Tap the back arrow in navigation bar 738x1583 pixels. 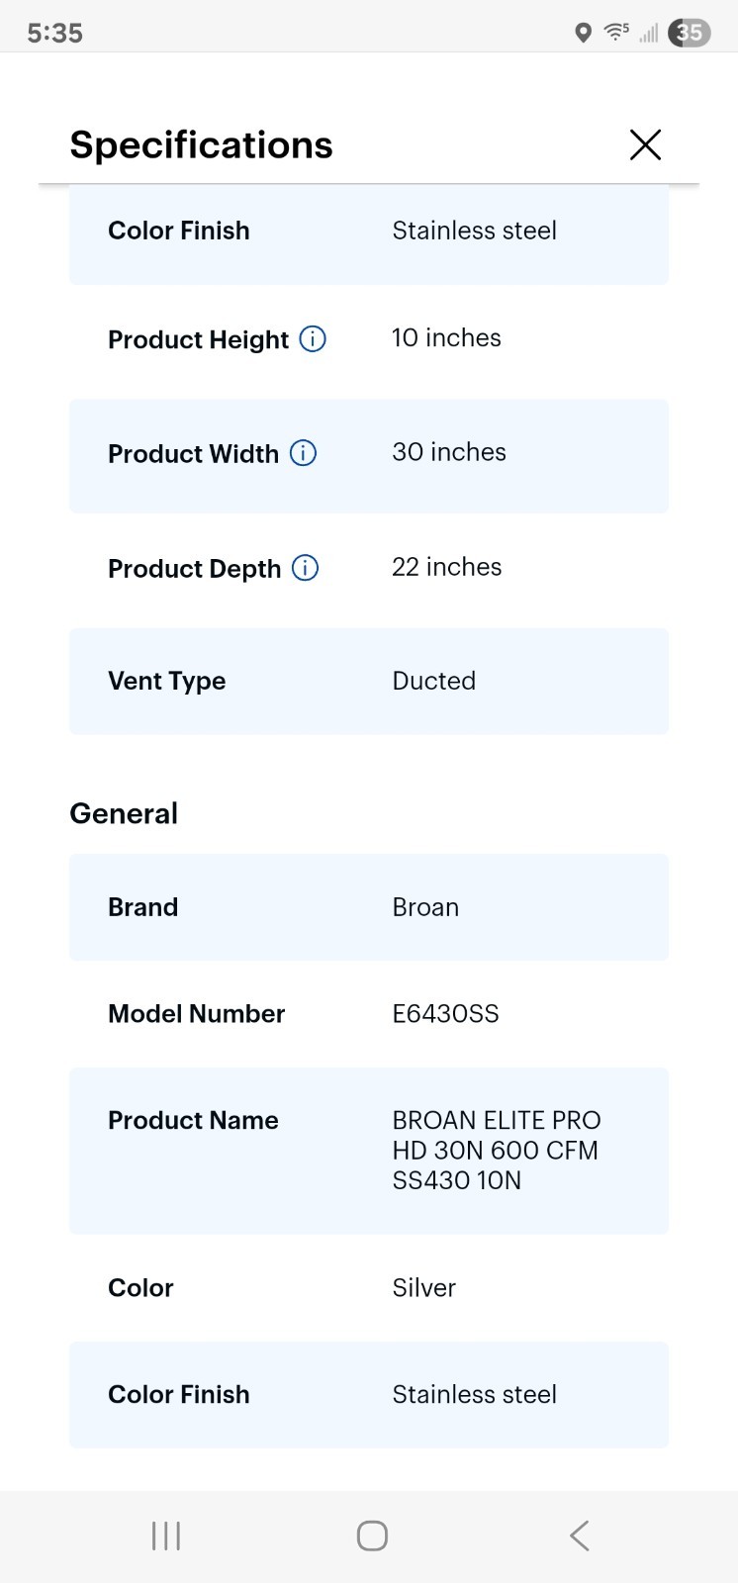(x=578, y=1536)
